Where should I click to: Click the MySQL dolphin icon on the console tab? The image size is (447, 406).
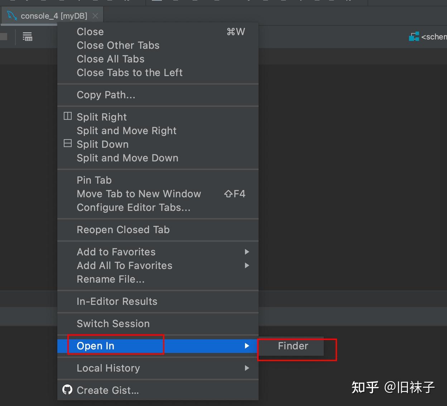pos(11,15)
